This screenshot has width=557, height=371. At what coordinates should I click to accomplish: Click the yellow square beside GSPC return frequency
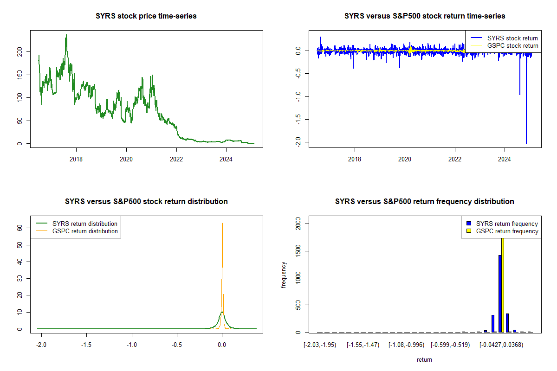tap(469, 231)
